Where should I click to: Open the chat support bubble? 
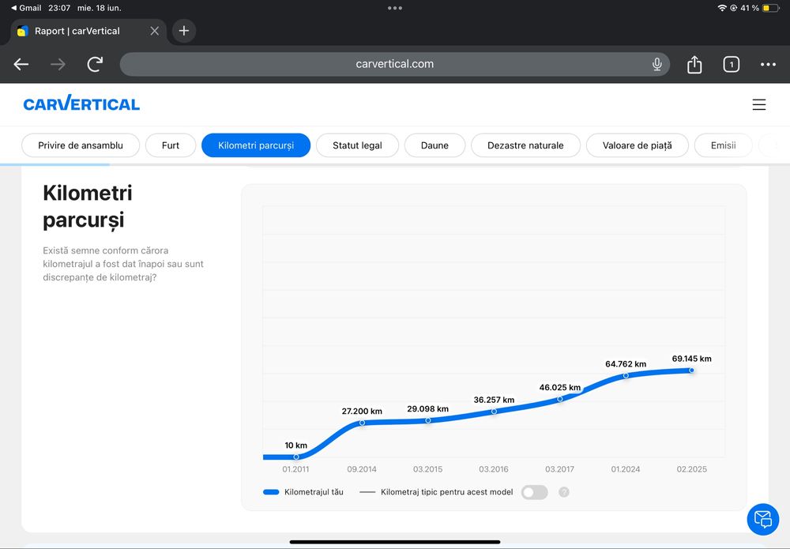[x=763, y=519]
